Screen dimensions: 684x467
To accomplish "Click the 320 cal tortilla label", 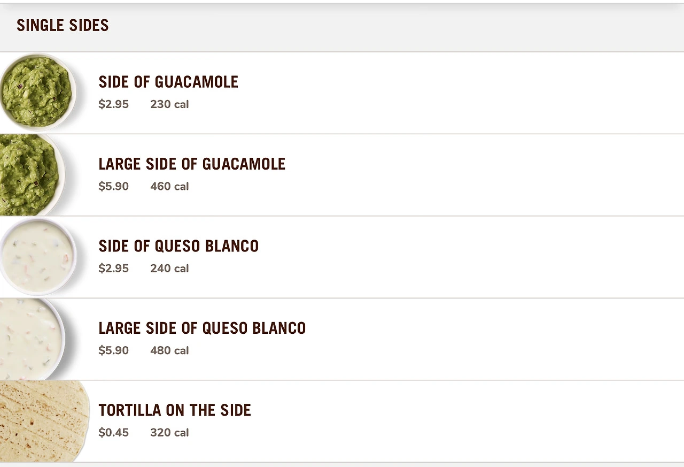I will (169, 432).
